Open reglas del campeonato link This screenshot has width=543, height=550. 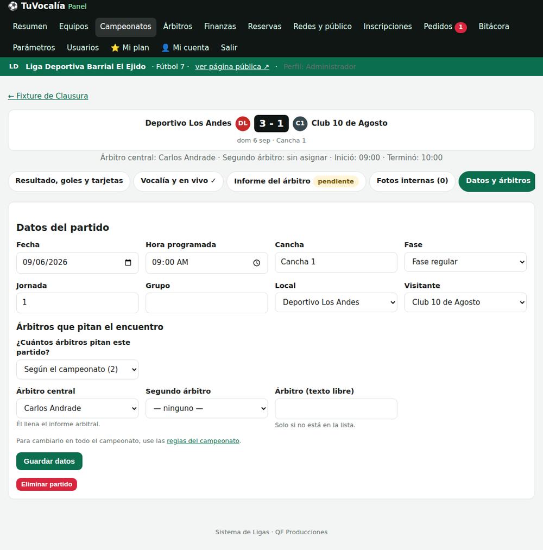pos(203,441)
